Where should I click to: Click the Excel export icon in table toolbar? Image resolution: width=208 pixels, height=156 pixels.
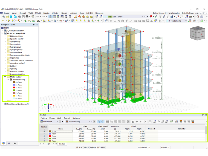coord(172,122)
